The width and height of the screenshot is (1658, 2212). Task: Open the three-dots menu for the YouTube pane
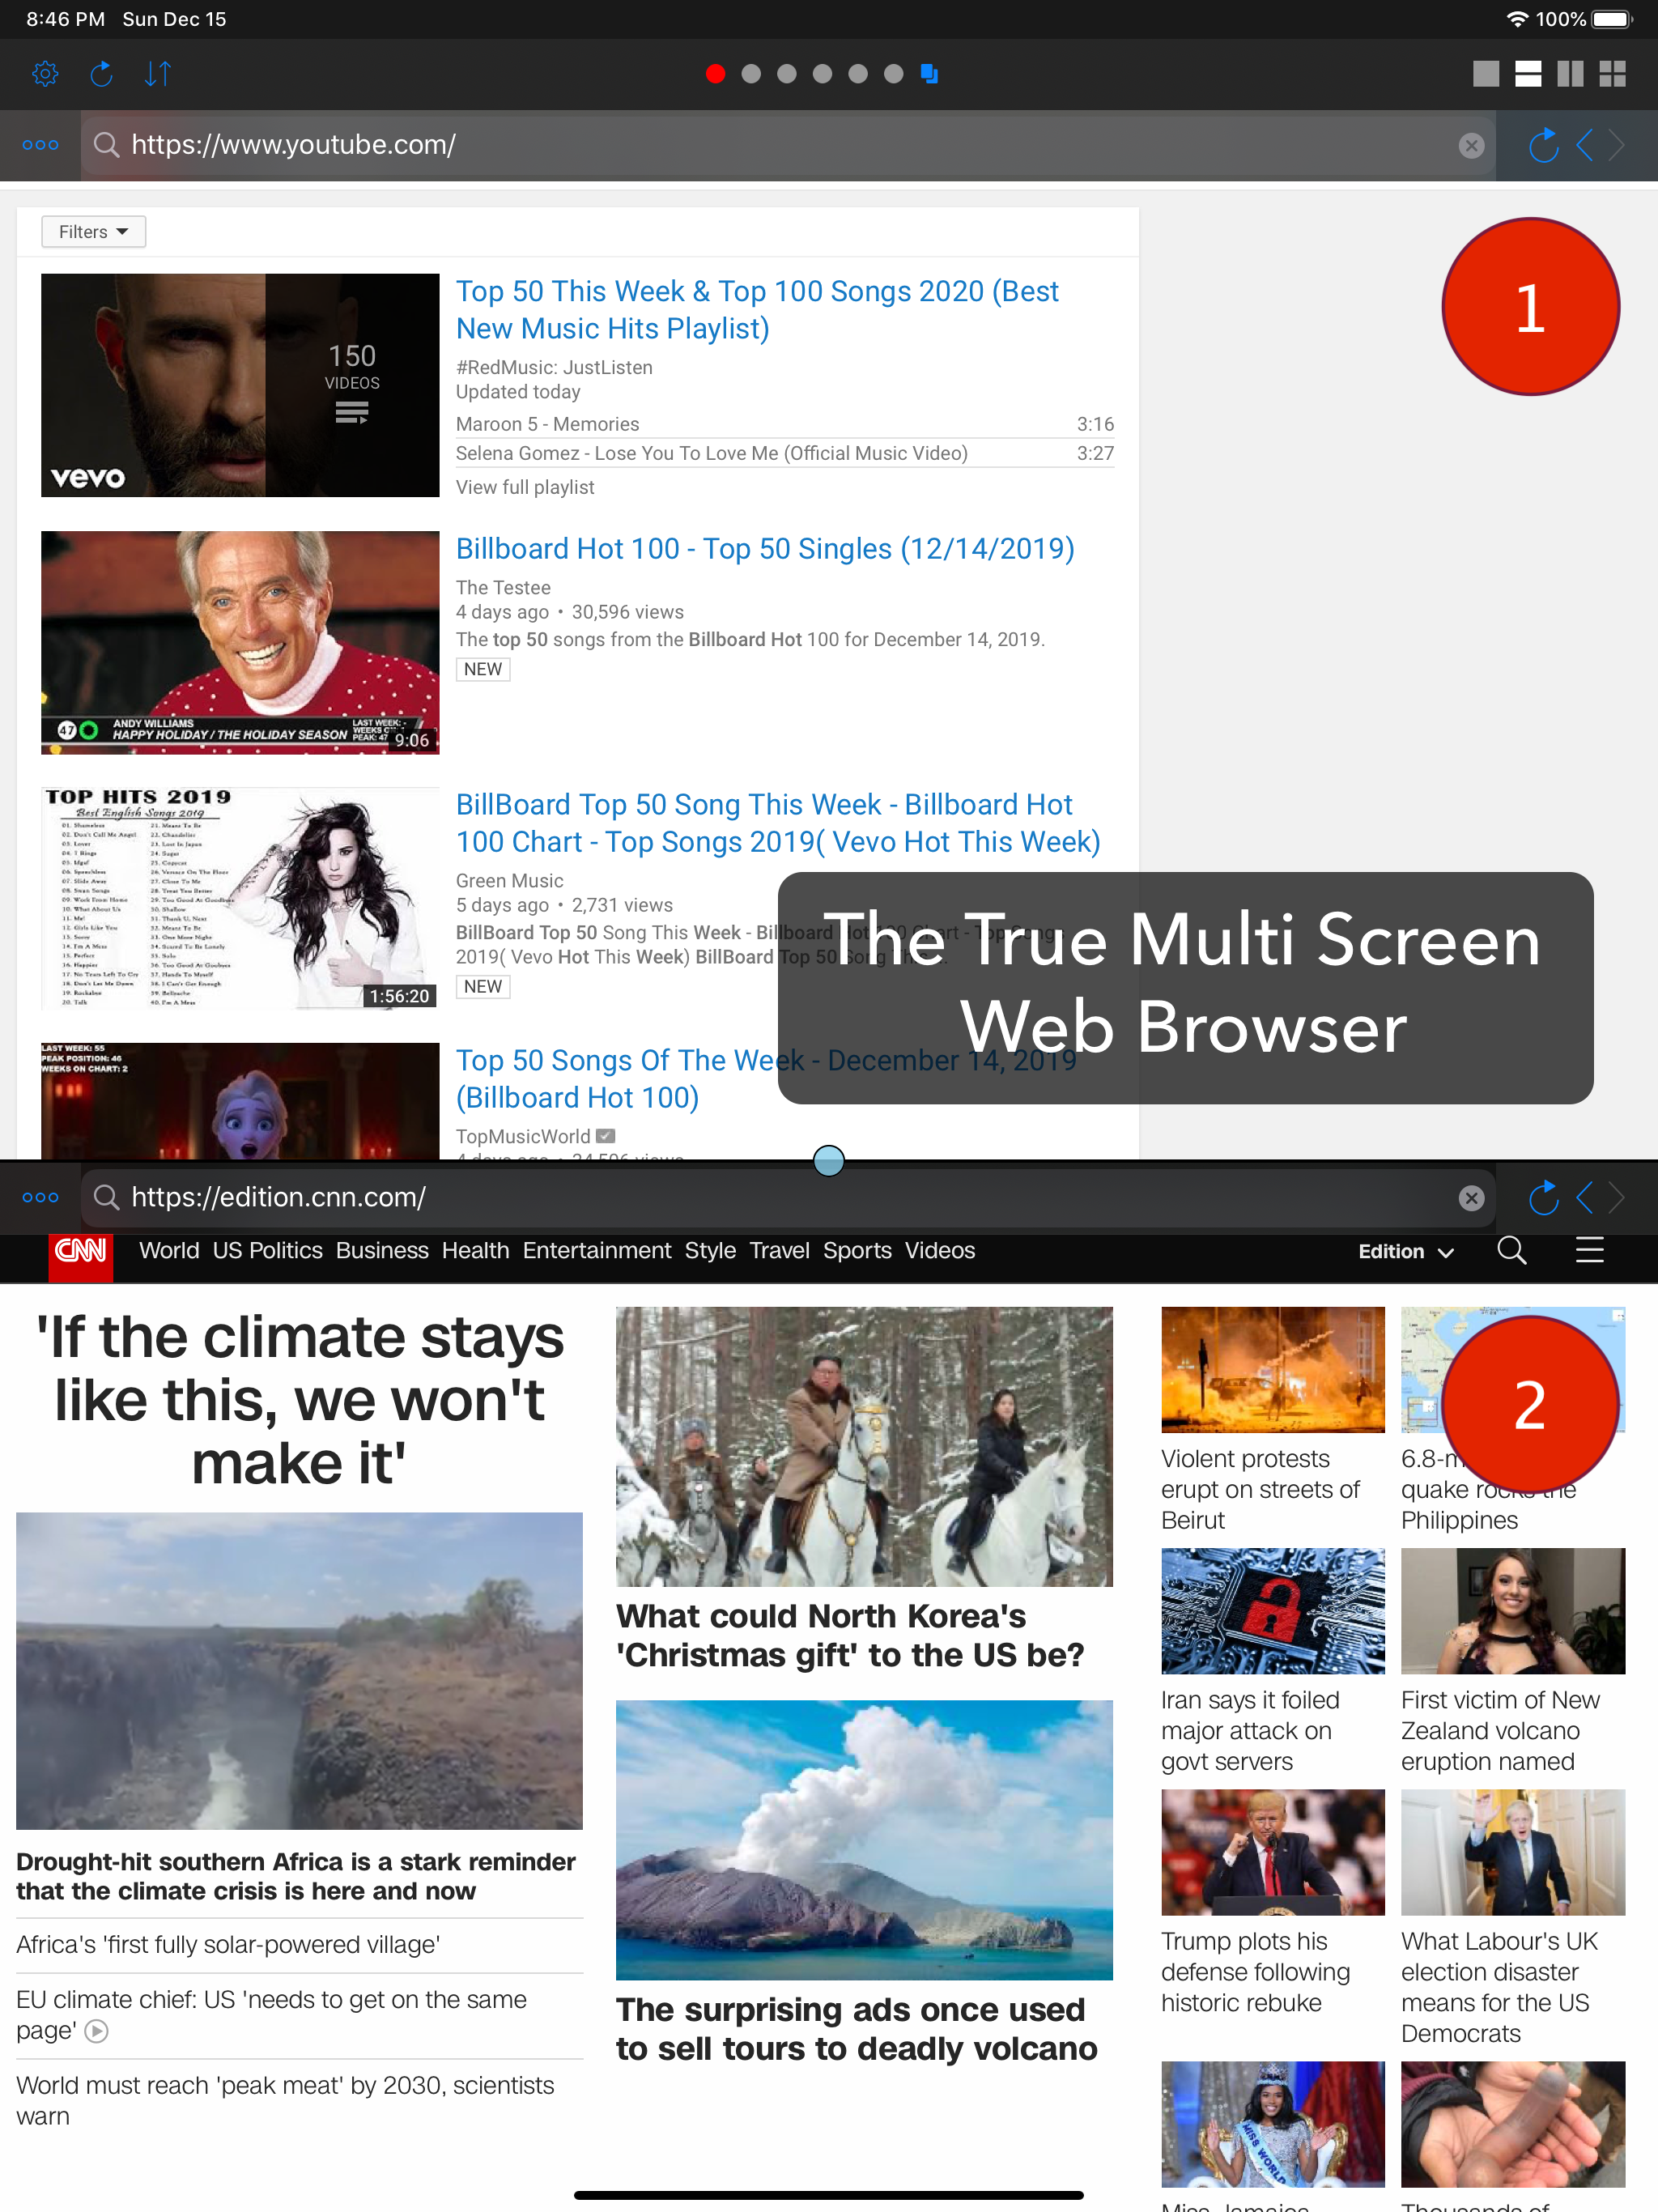pos(40,146)
